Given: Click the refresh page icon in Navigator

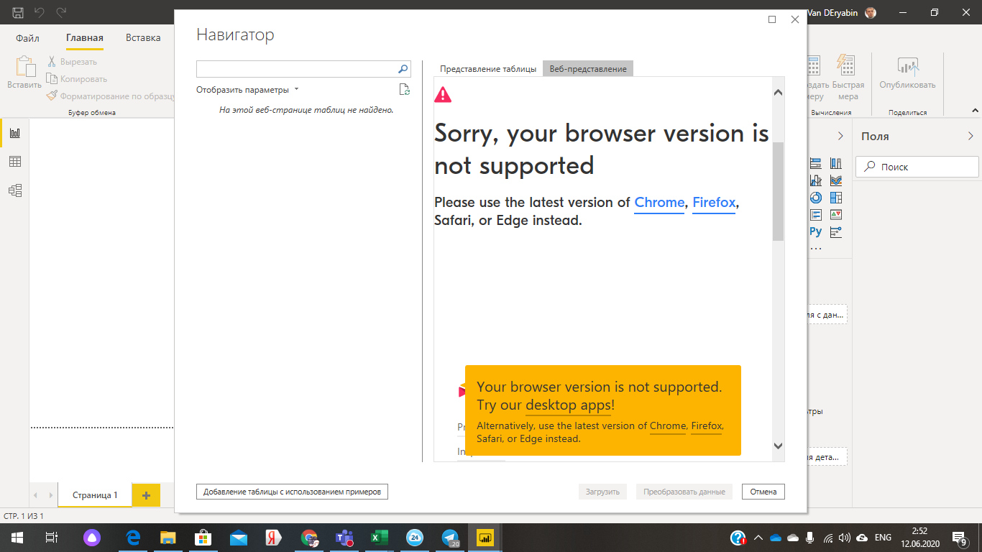Looking at the screenshot, I should [x=405, y=90].
